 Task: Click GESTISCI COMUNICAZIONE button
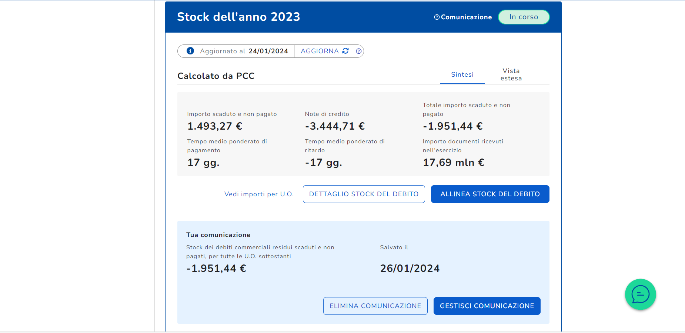coord(487,306)
